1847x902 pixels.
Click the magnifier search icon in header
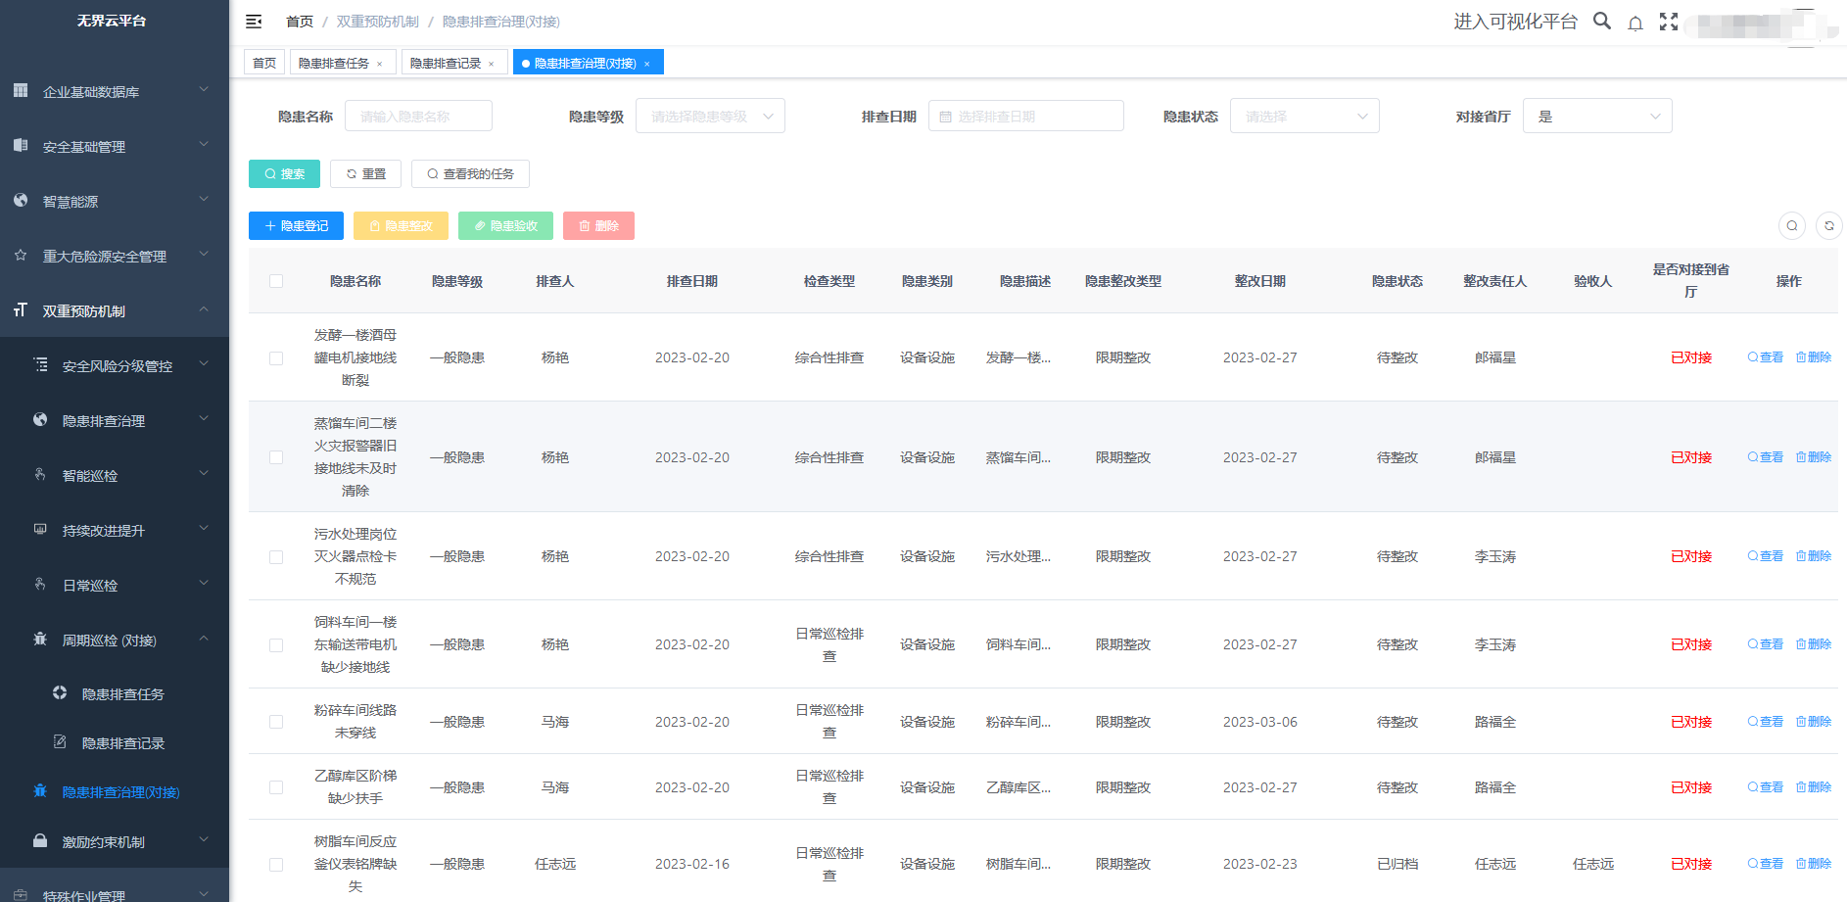point(1602,21)
